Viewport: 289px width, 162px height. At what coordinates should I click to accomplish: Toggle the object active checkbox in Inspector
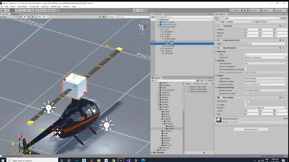(x=222, y=18)
